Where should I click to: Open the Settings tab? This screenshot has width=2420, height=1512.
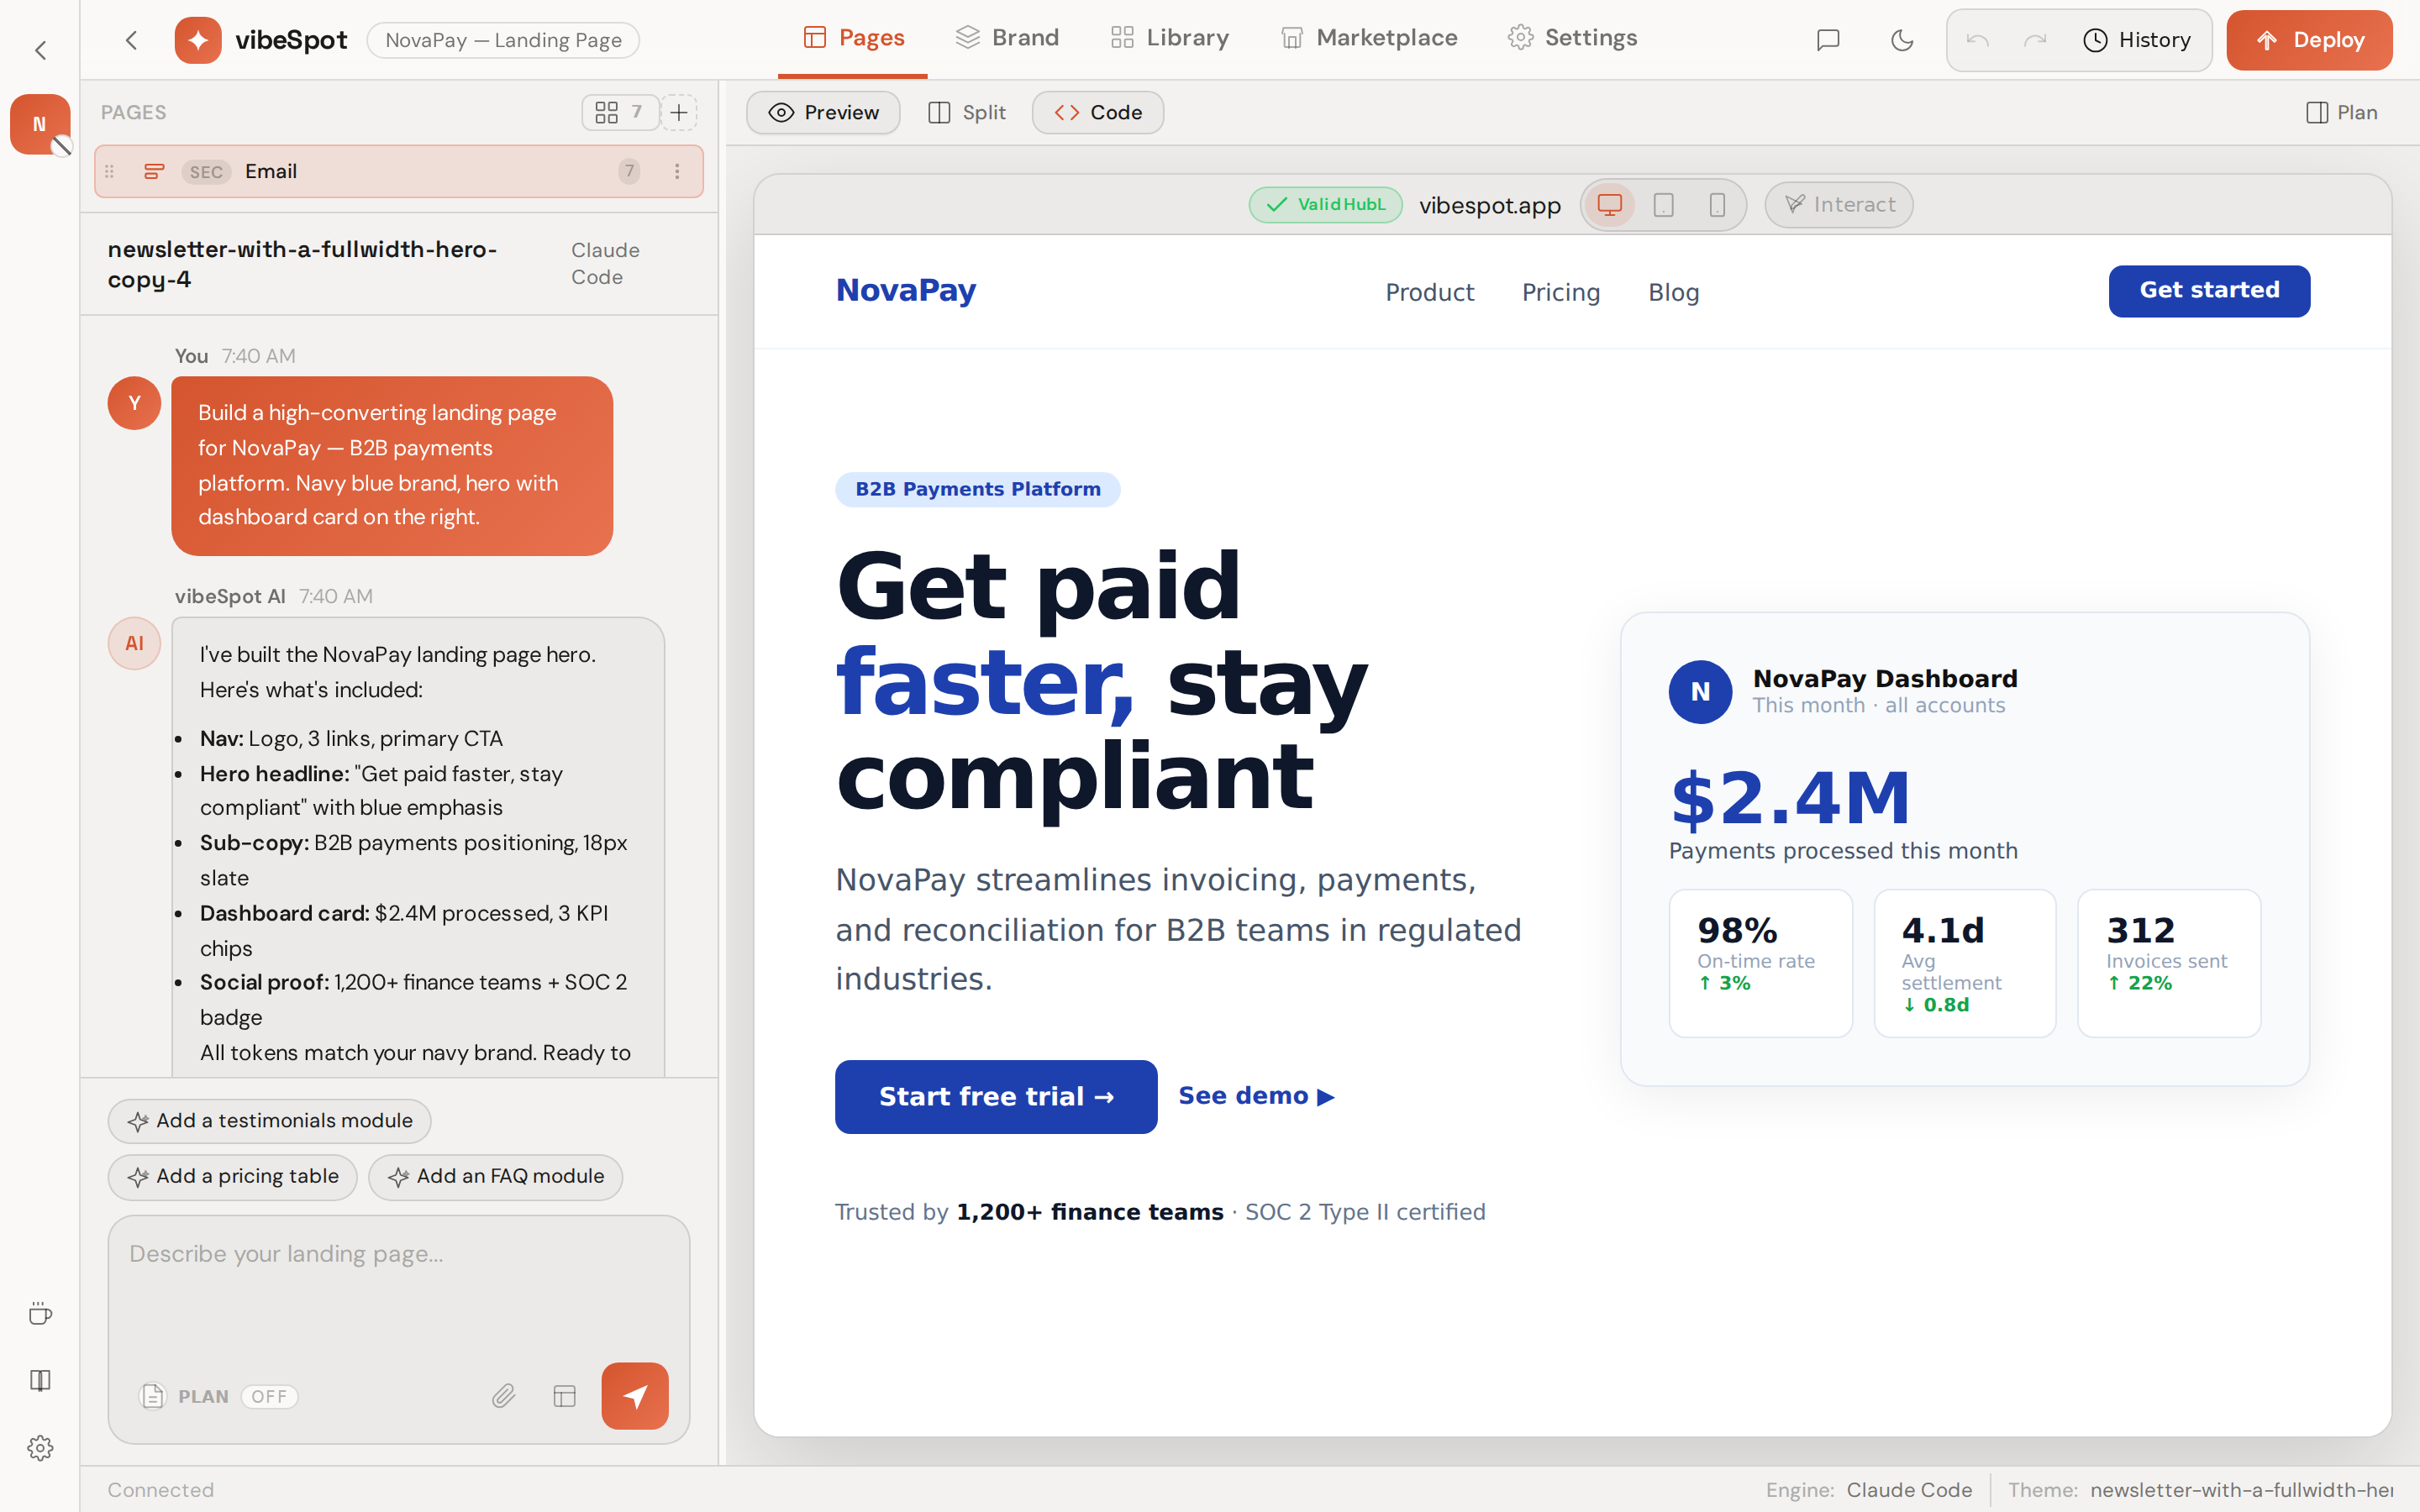1573,38
